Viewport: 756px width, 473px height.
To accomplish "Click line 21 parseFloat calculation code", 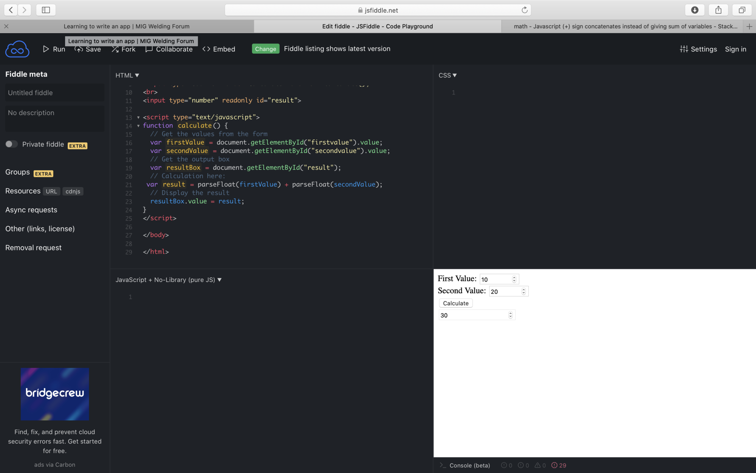I will pyautogui.click(x=265, y=185).
